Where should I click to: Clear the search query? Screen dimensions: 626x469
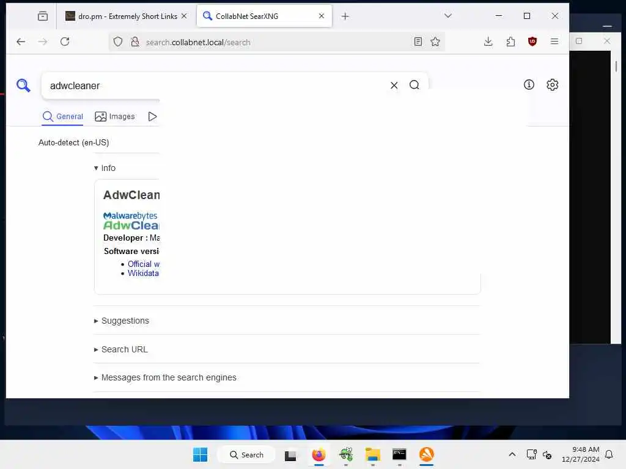(x=394, y=85)
